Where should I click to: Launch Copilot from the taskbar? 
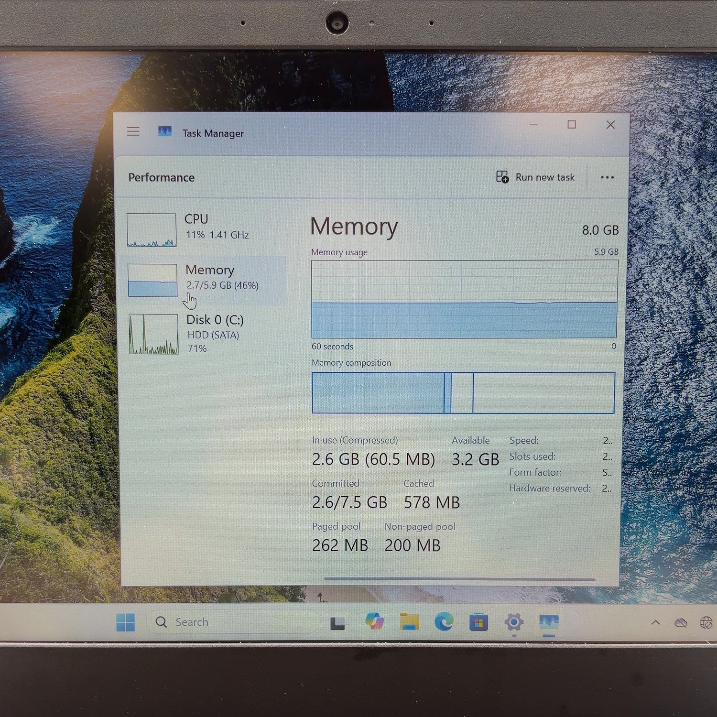coord(375,621)
